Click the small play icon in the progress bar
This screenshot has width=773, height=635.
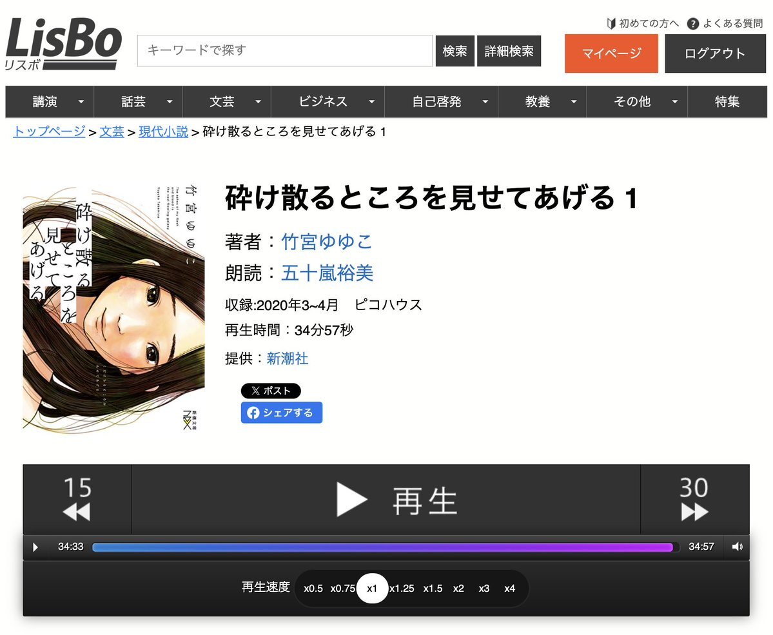[x=35, y=547]
